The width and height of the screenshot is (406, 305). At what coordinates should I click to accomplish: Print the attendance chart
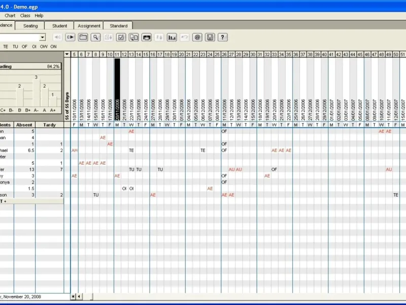pyautogui.click(x=147, y=37)
